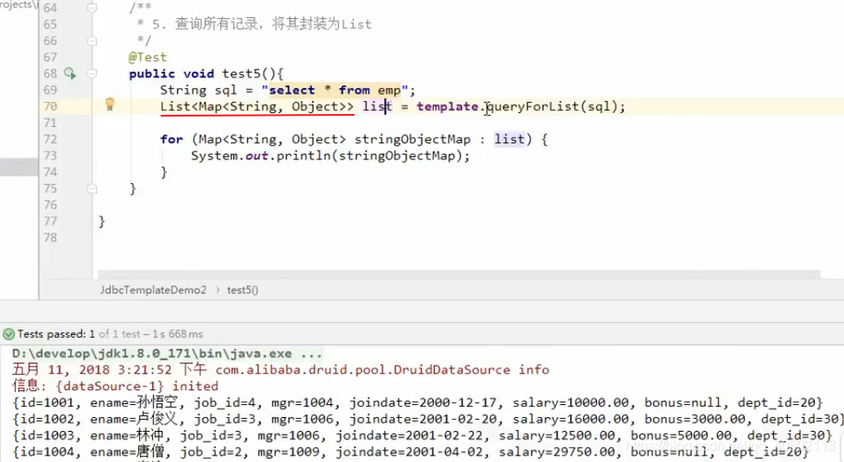Click line number 70 in the gutter
844x462 pixels.
(x=50, y=106)
